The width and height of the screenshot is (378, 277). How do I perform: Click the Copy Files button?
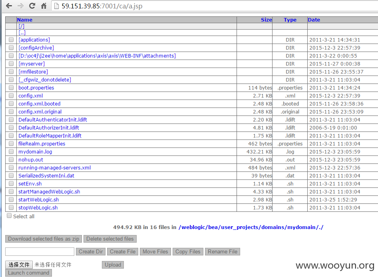click(x=188, y=251)
